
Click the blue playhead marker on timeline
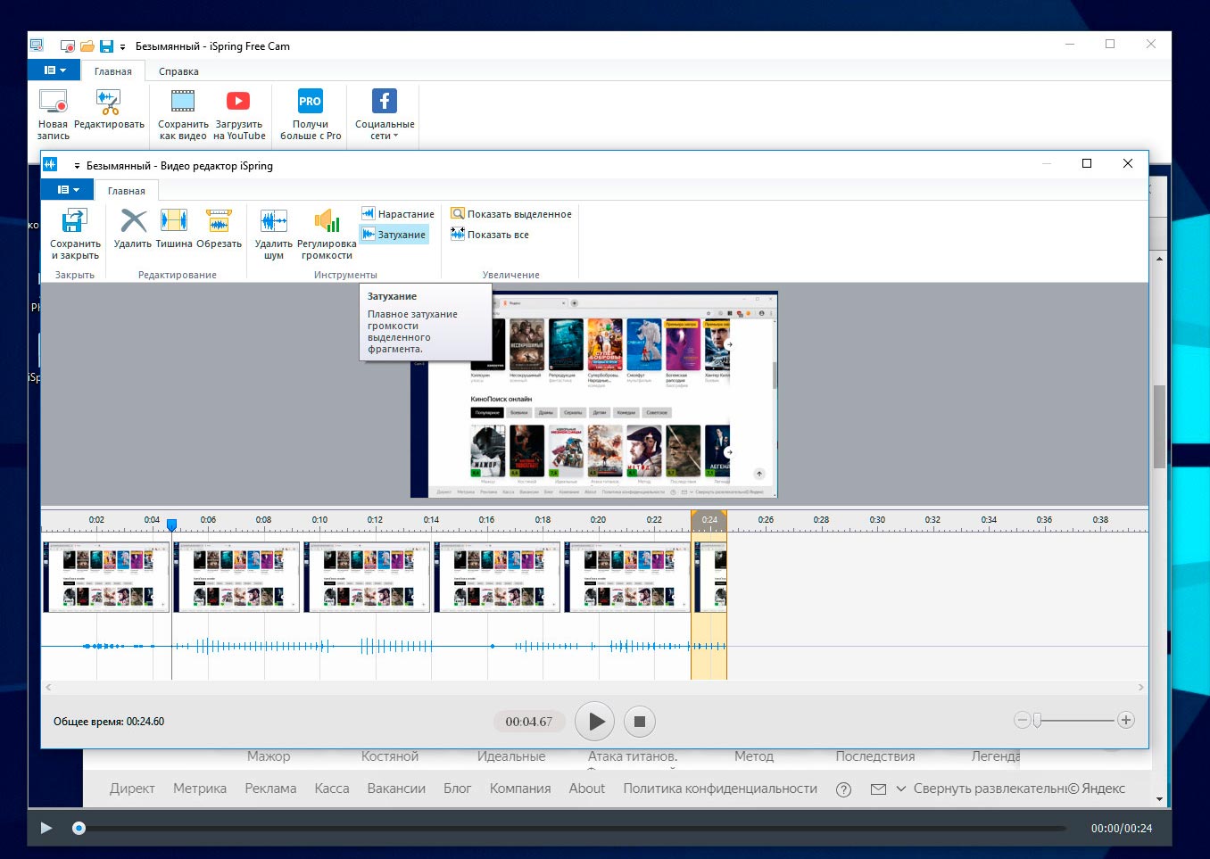click(172, 525)
